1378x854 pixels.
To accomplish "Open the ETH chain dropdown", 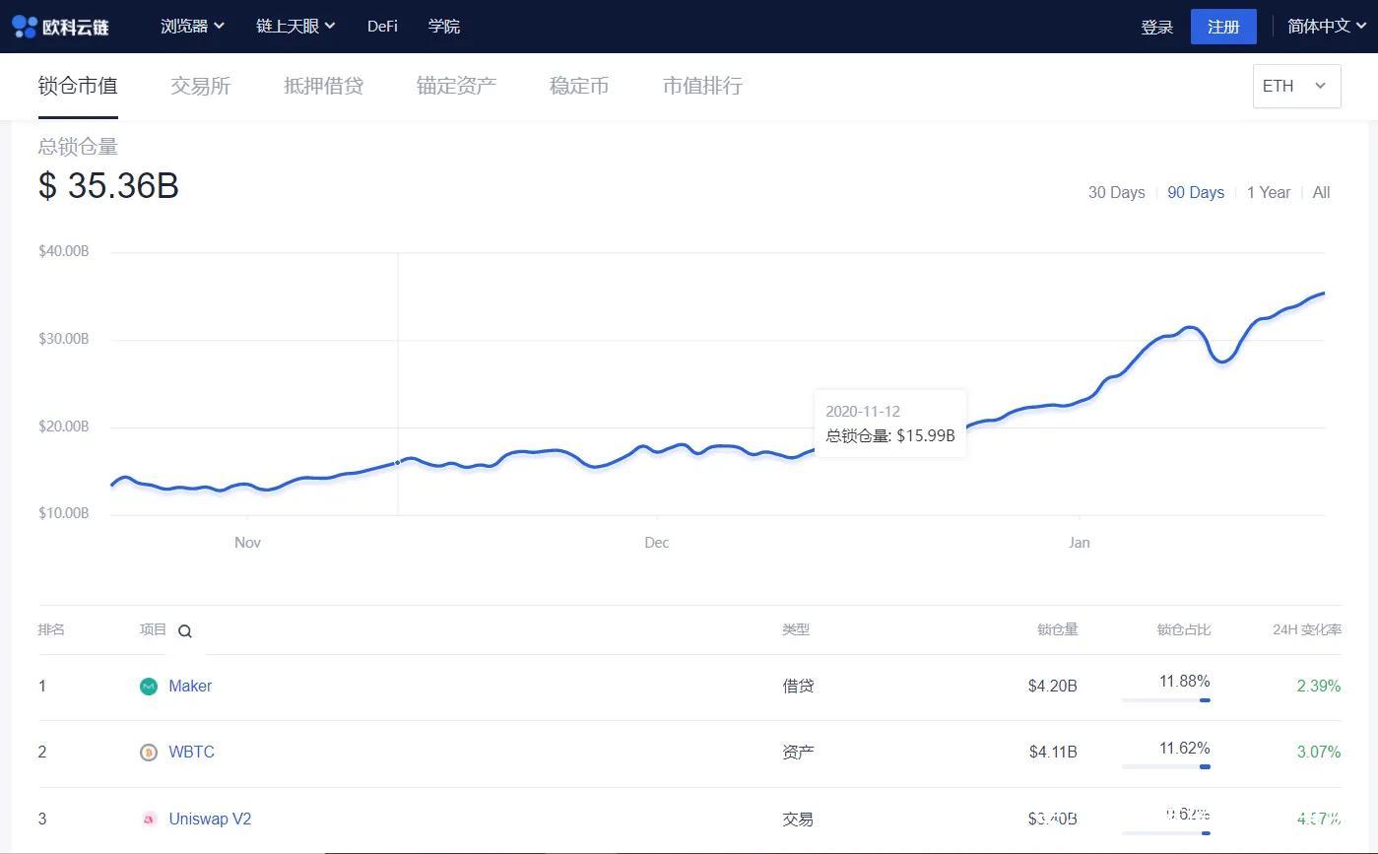I will point(1296,86).
